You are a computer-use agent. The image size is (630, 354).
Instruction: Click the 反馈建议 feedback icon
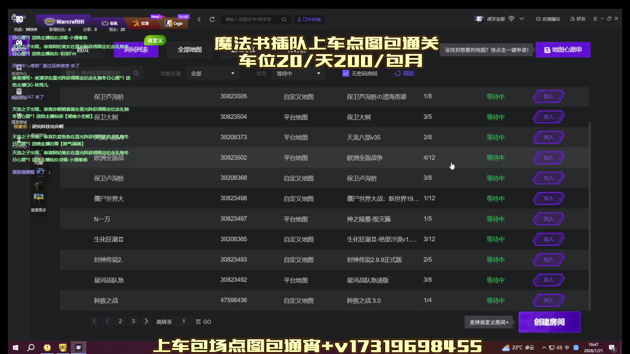tap(538, 19)
